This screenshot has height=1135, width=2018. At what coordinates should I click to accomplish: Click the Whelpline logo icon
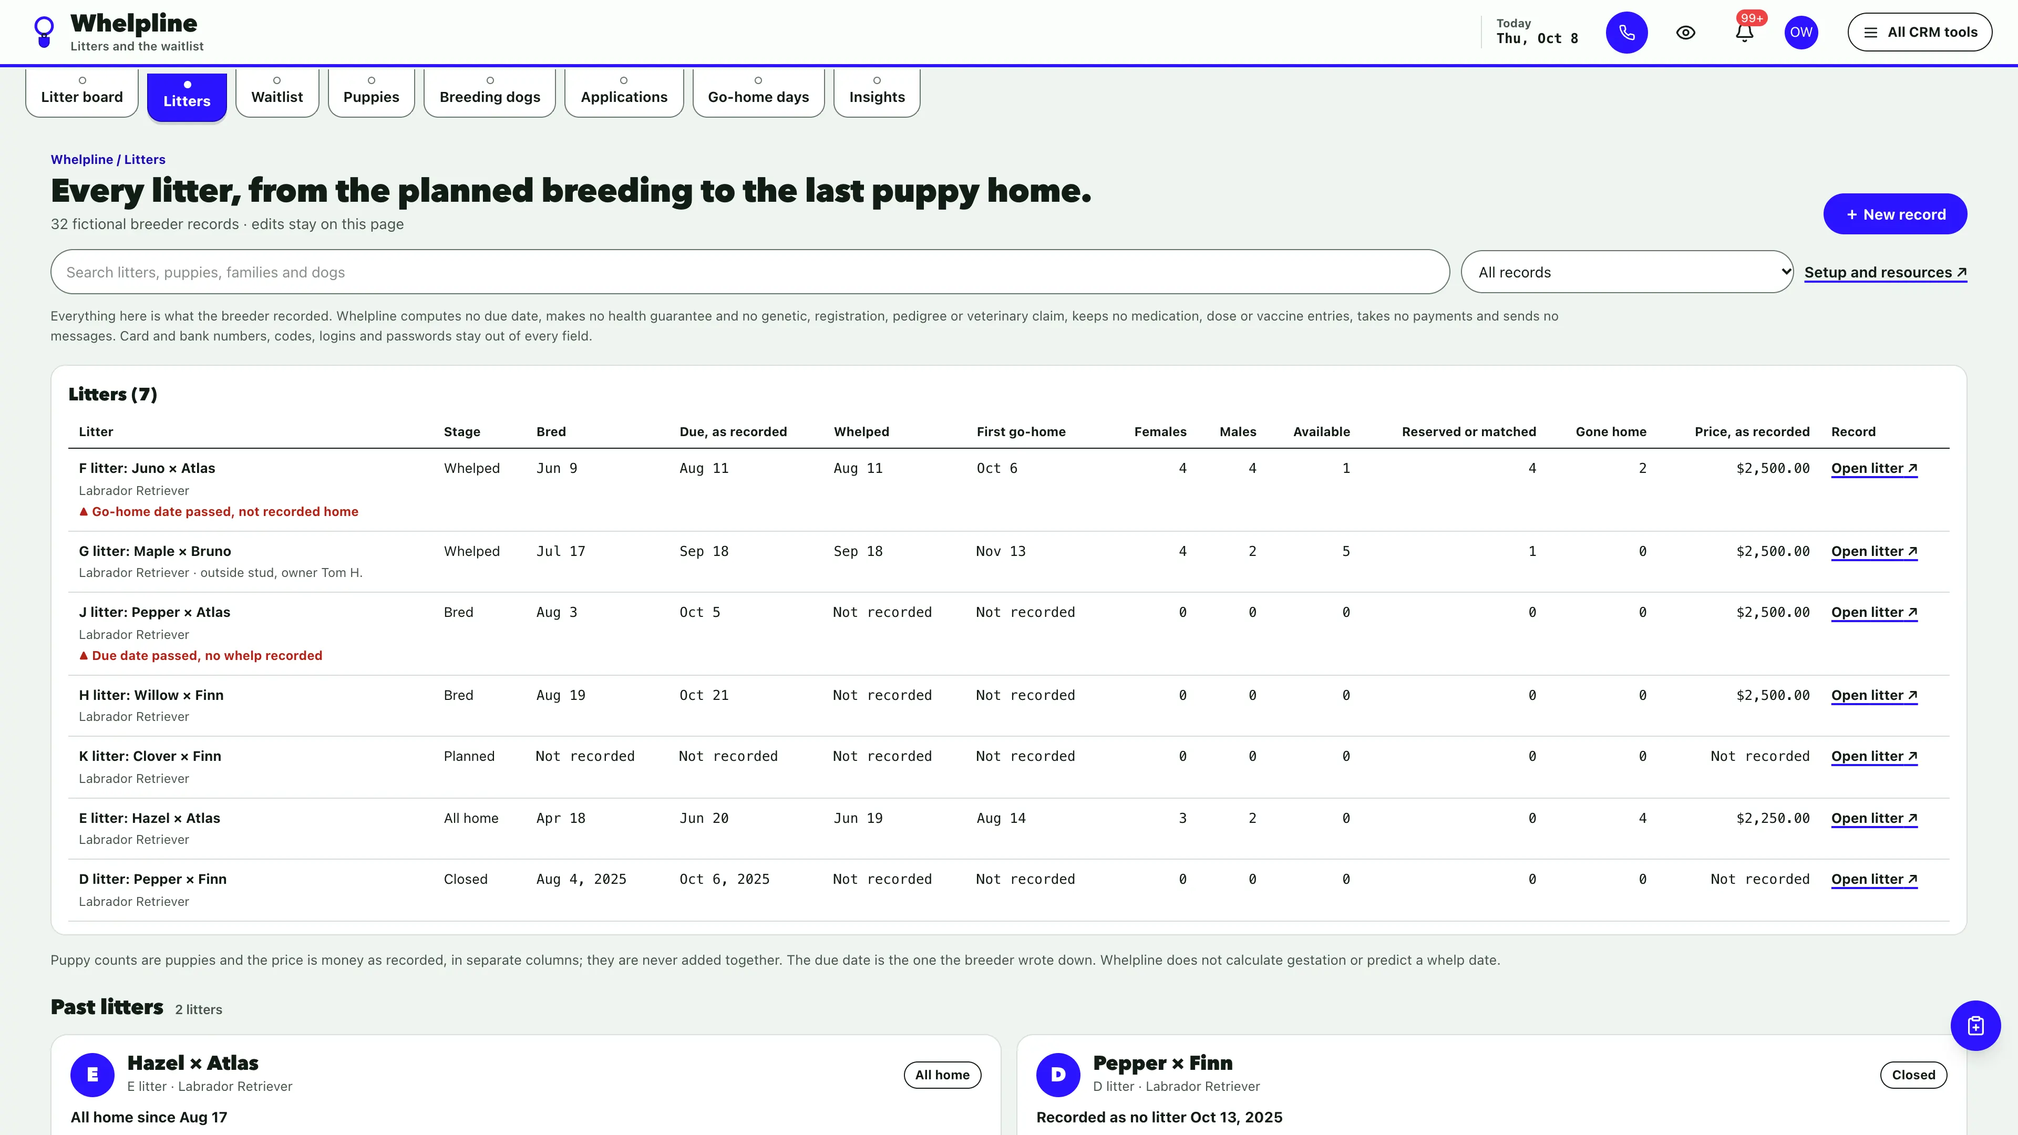(x=45, y=32)
